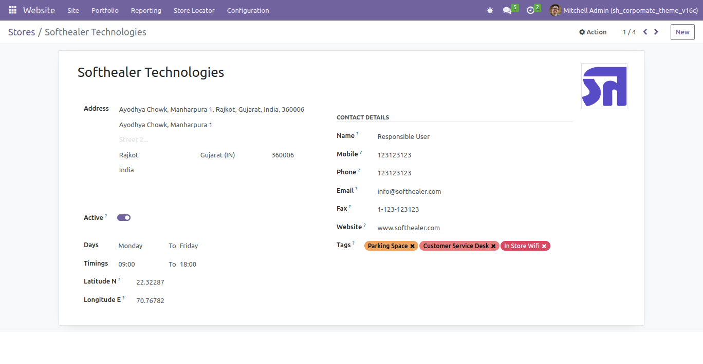Click full address text with 360006
The height and width of the screenshot is (364, 703).
tap(212, 109)
